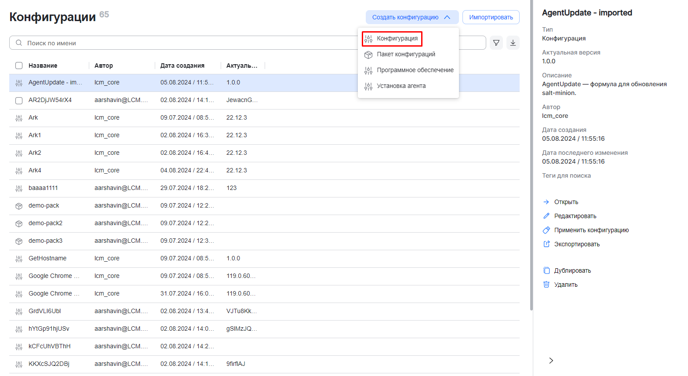Collapse the details side panel chevron

551,361
